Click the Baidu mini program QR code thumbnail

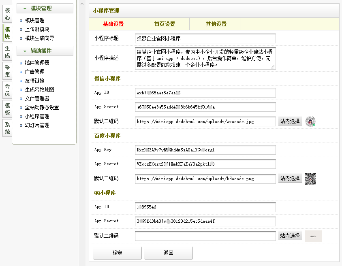[310, 179]
